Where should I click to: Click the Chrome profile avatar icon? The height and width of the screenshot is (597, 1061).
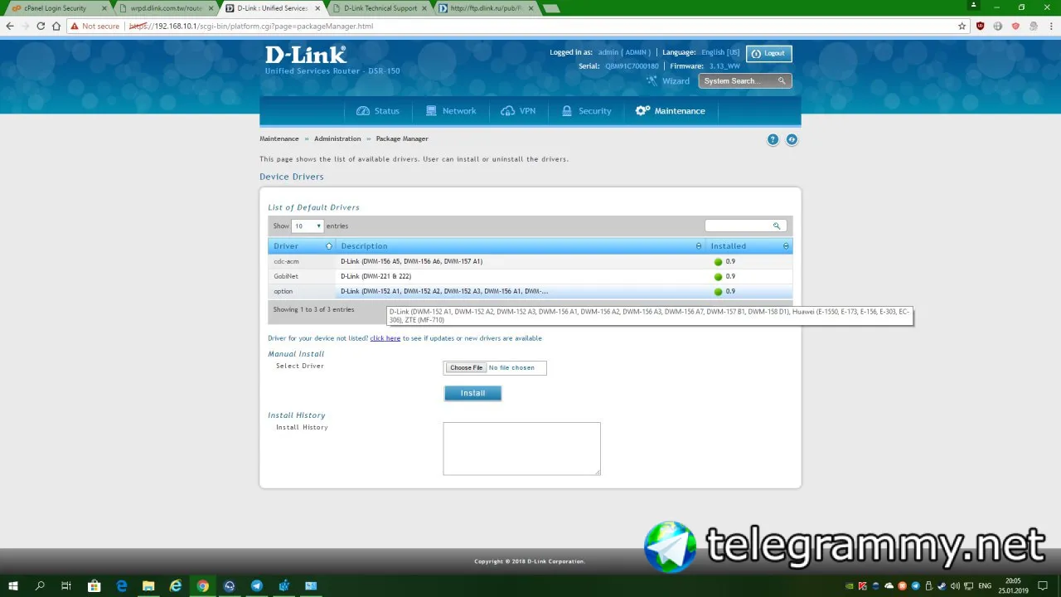[x=974, y=6]
